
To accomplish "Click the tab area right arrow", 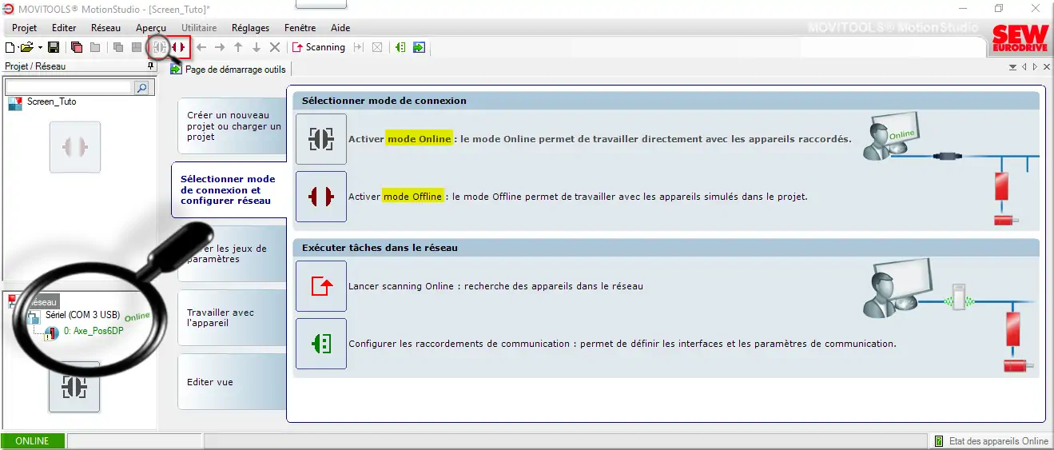I will coord(1034,67).
